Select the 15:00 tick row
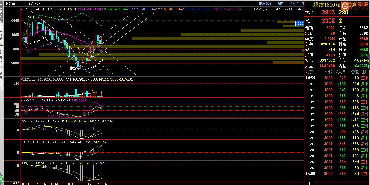The image size is (370, 185). coord(337,174)
